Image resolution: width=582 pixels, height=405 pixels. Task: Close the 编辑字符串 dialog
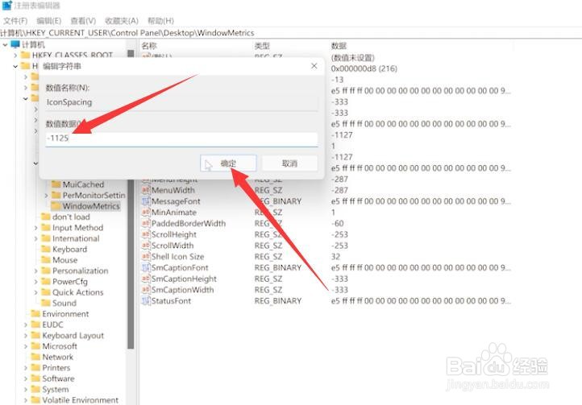tap(314, 66)
